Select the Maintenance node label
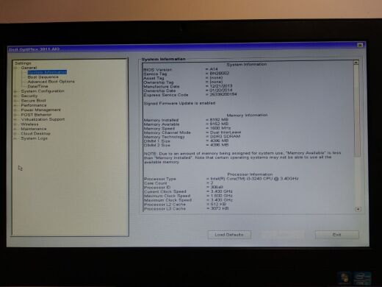The image size is (382, 287). [34, 129]
